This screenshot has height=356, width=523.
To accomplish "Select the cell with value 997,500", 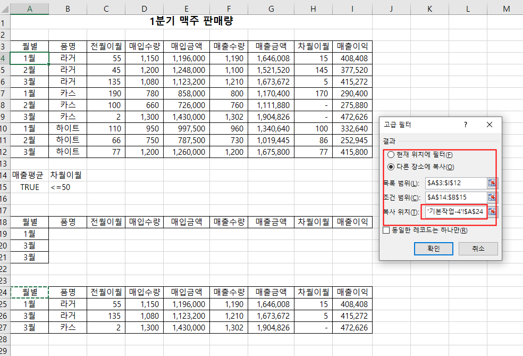I will coord(187,129).
